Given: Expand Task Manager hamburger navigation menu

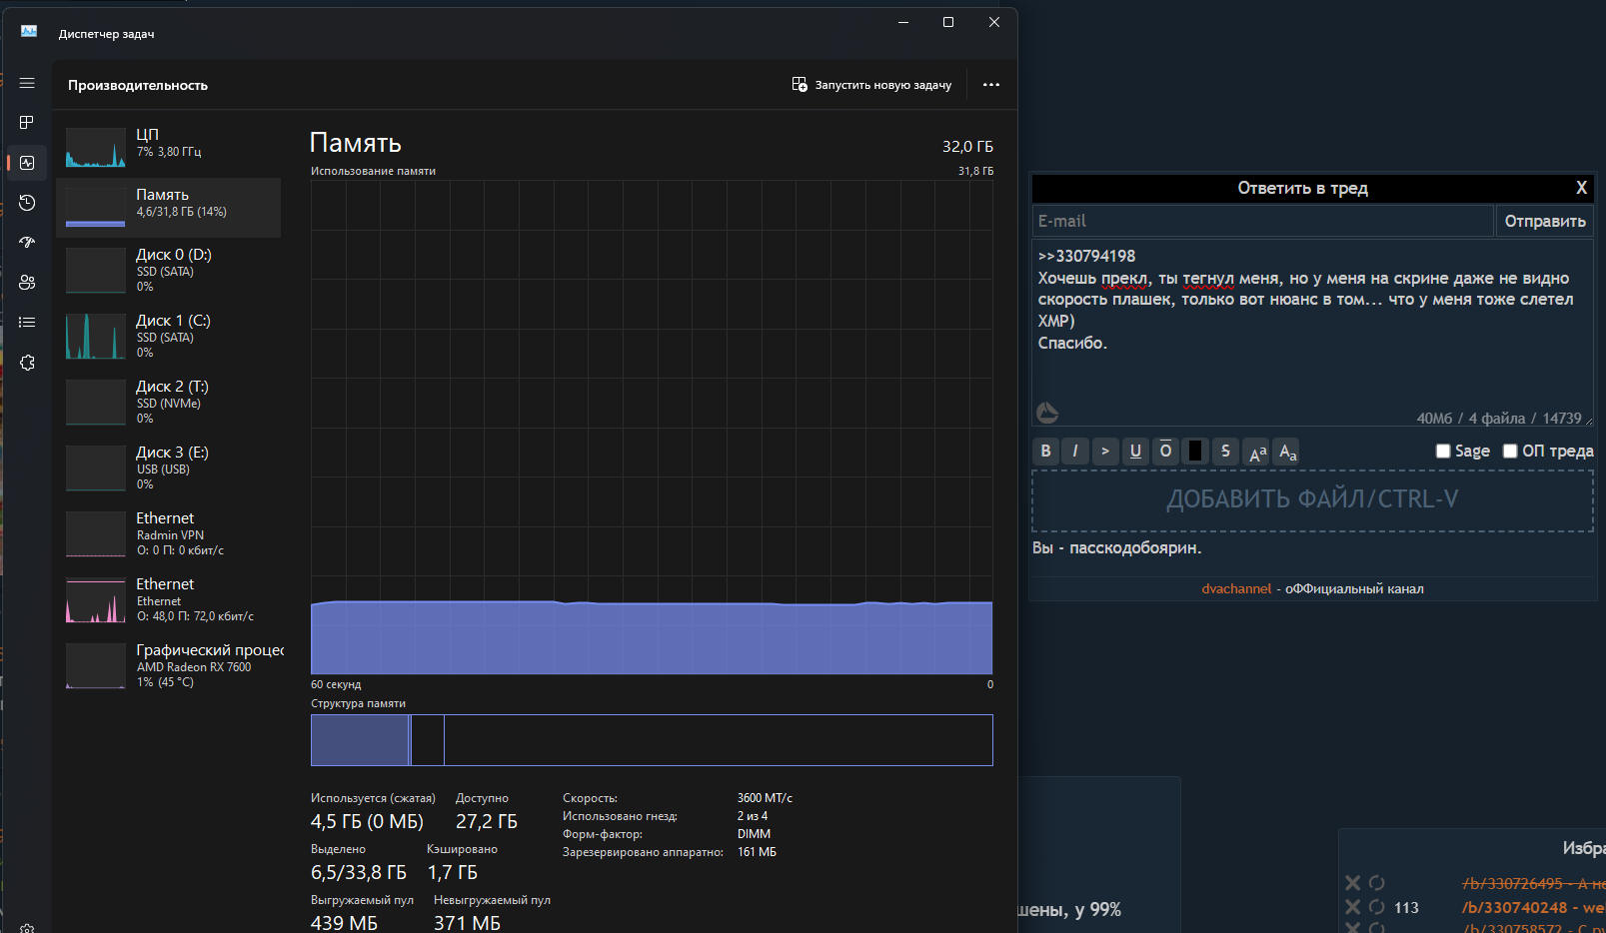Looking at the screenshot, I should tap(27, 83).
